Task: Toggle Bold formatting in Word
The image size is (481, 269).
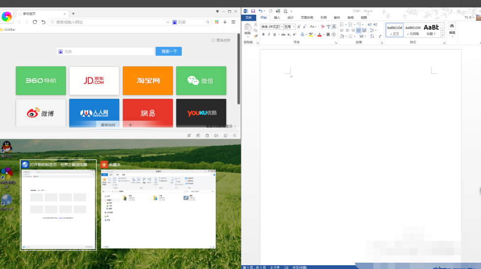Action: (x=263, y=35)
